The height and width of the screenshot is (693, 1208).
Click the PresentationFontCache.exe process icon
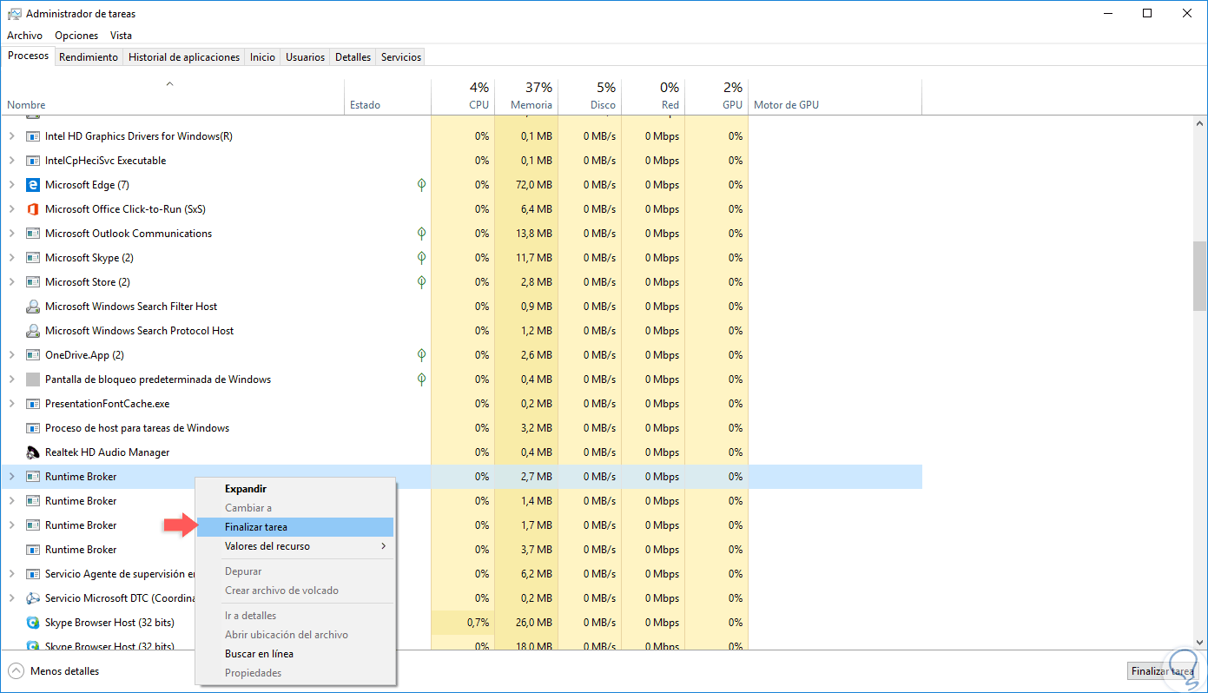tap(33, 404)
